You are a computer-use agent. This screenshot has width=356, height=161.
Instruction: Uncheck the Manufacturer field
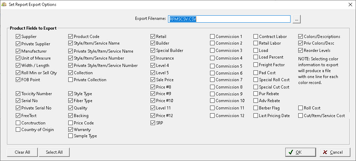point(18,51)
